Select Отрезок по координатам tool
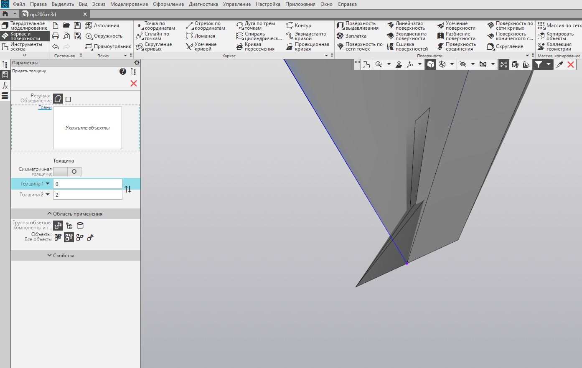The height and width of the screenshot is (368, 582). coord(206,26)
